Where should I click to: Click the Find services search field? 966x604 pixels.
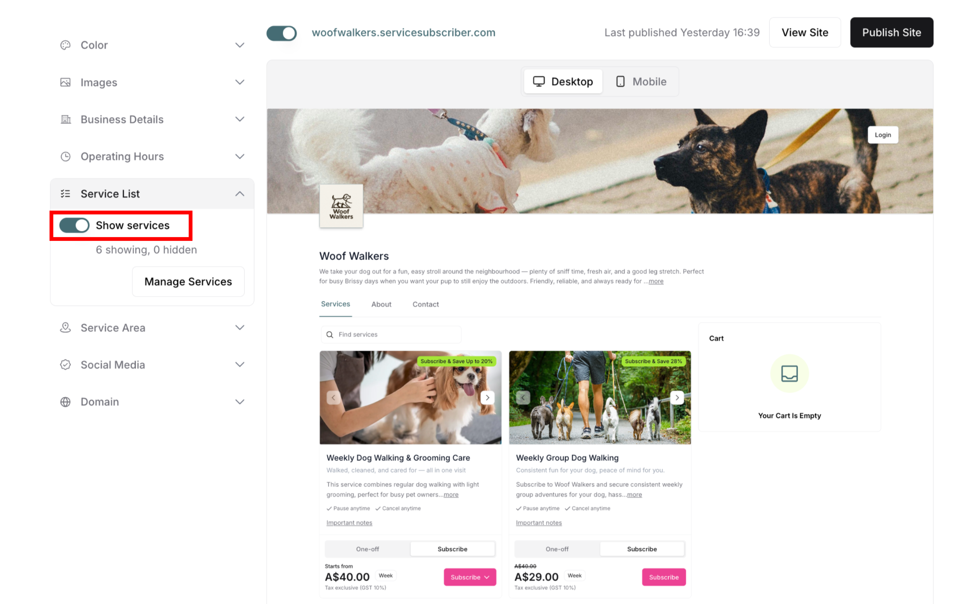391,334
